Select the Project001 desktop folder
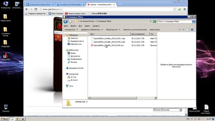 [5, 44]
